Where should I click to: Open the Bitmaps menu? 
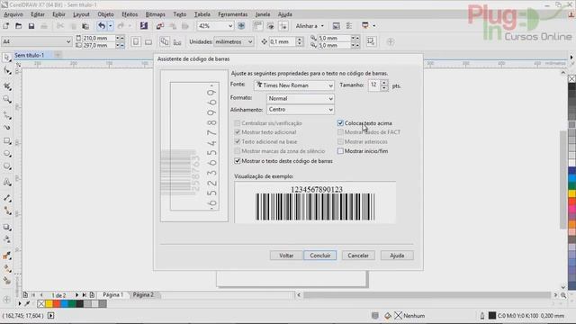coord(156,14)
